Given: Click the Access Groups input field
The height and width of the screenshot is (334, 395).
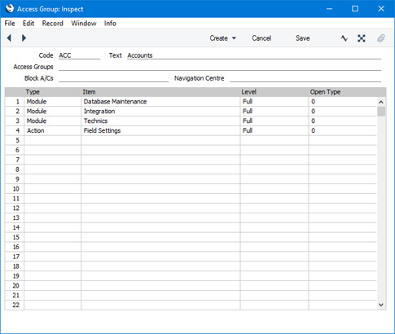Looking at the screenshot, I should click(x=220, y=67).
